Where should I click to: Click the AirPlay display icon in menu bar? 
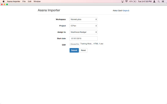coord(122,1)
